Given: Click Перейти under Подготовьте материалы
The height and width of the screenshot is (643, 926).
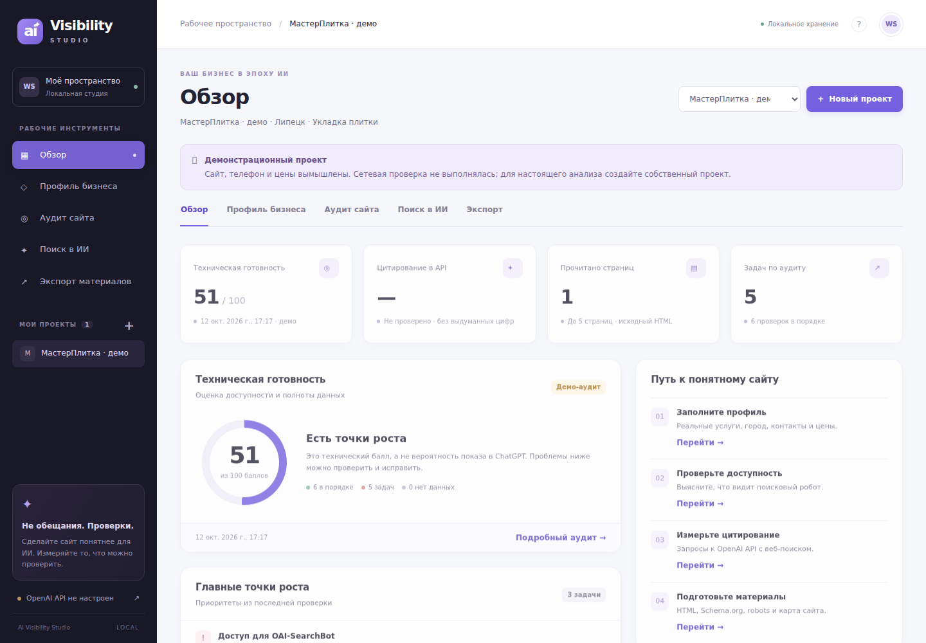Looking at the screenshot, I should pyautogui.click(x=700, y=627).
